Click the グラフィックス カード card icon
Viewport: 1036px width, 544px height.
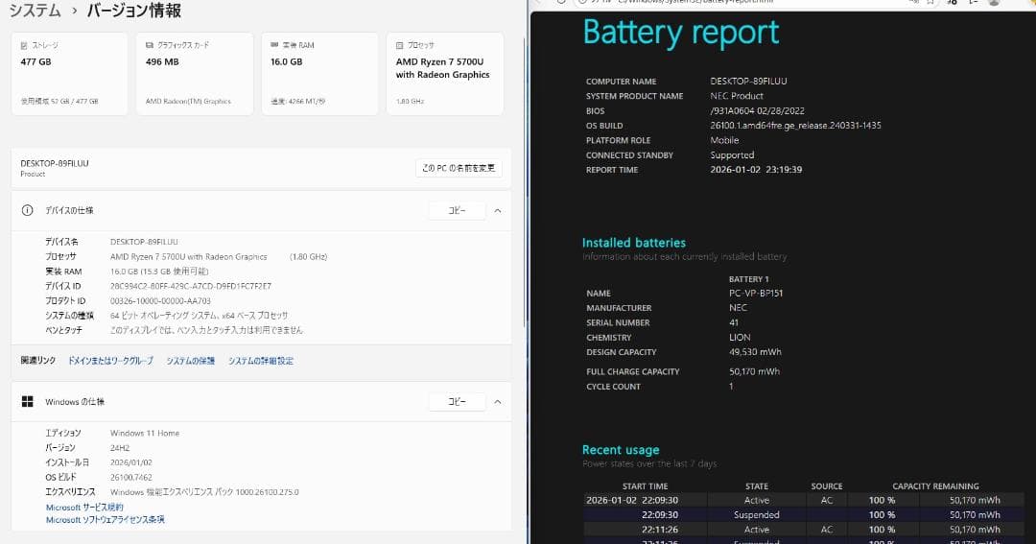(151, 45)
